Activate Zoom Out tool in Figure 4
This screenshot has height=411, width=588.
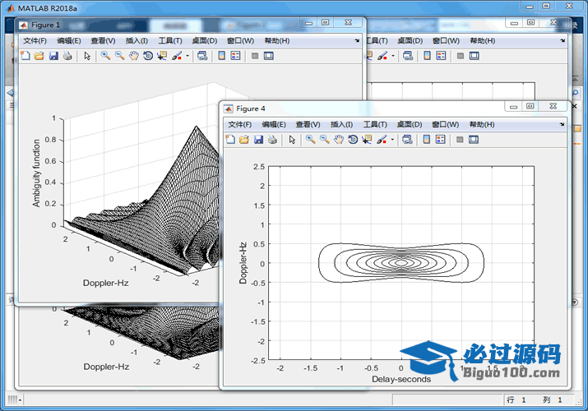pyautogui.click(x=324, y=140)
